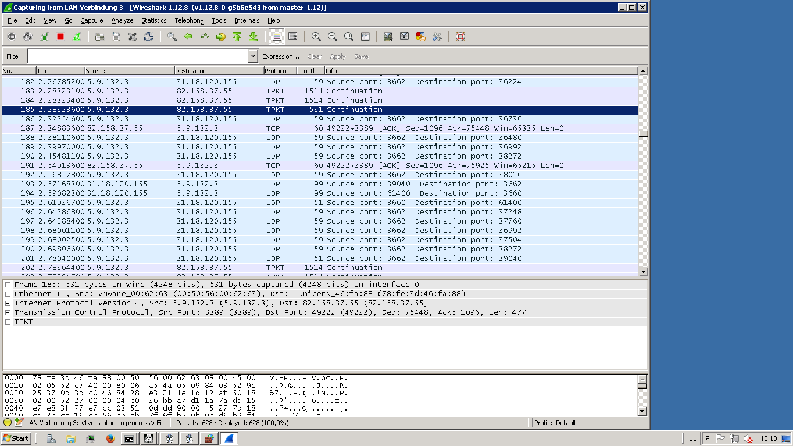Expand the TPKT tree node
Image resolution: width=793 pixels, height=446 pixels.
pos(8,322)
